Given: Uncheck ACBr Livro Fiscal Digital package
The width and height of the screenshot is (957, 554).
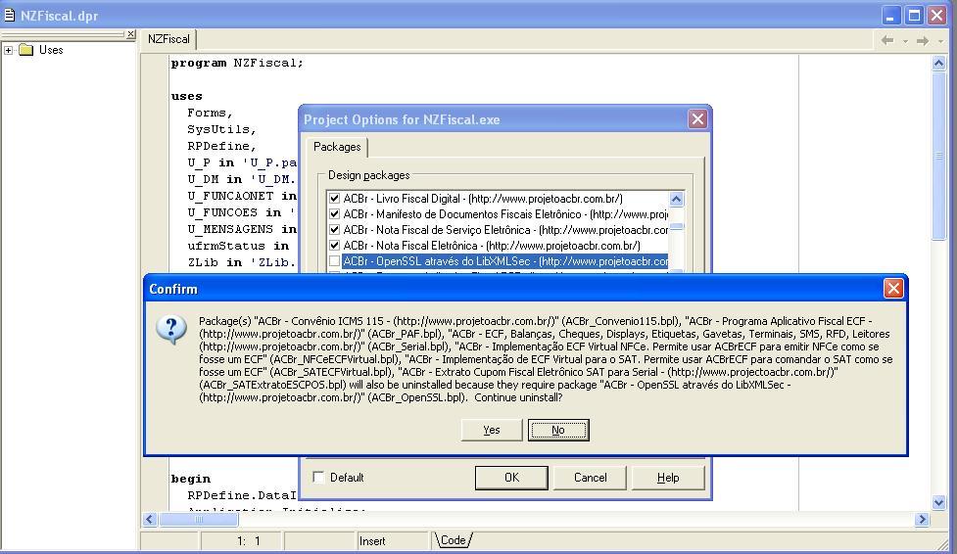Looking at the screenshot, I should coord(334,199).
